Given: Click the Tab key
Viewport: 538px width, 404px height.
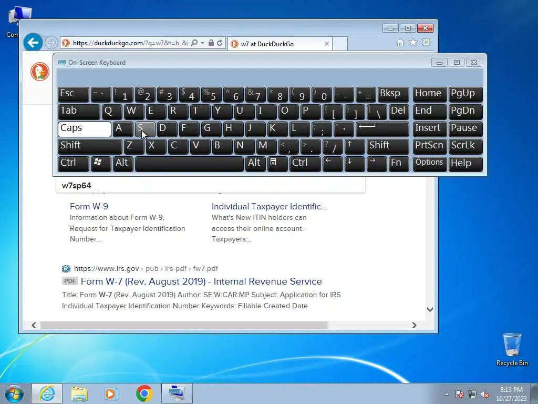Looking at the screenshot, I should click(79, 112).
